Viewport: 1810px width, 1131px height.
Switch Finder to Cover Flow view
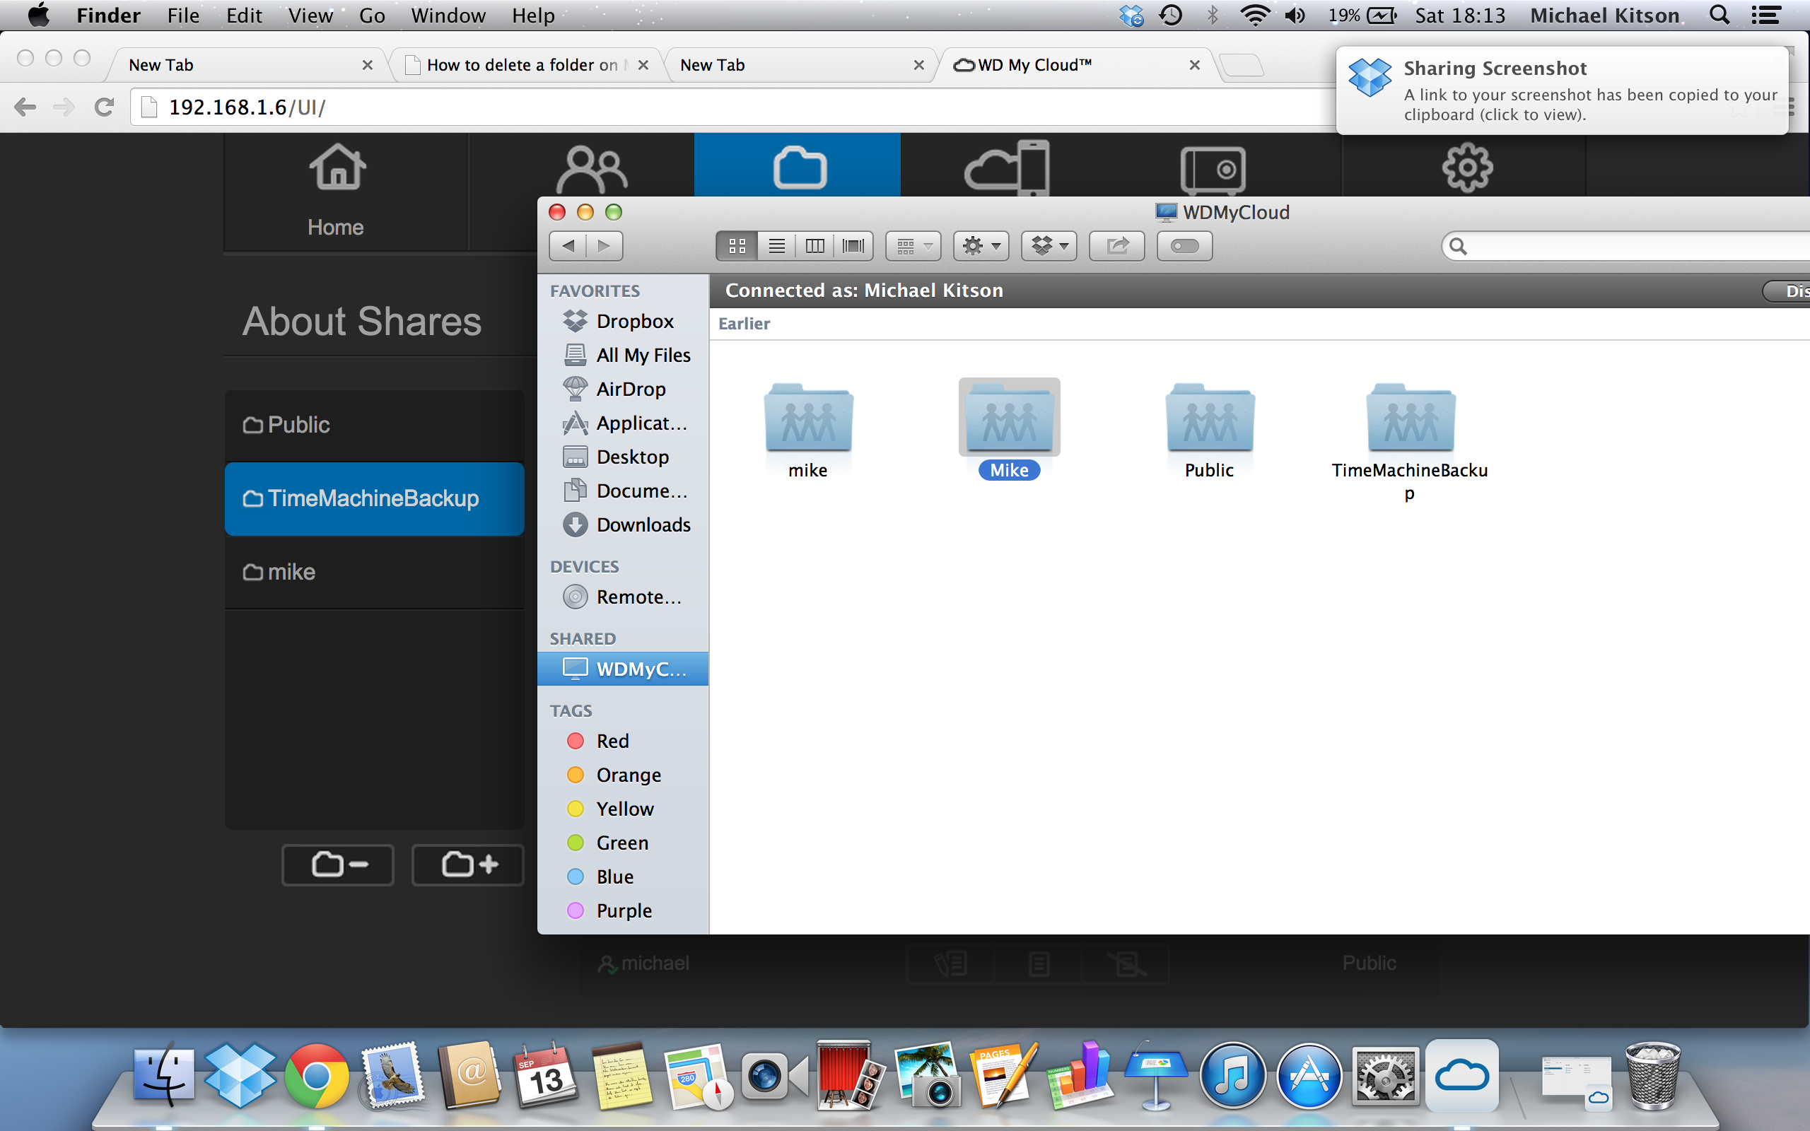point(853,246)
